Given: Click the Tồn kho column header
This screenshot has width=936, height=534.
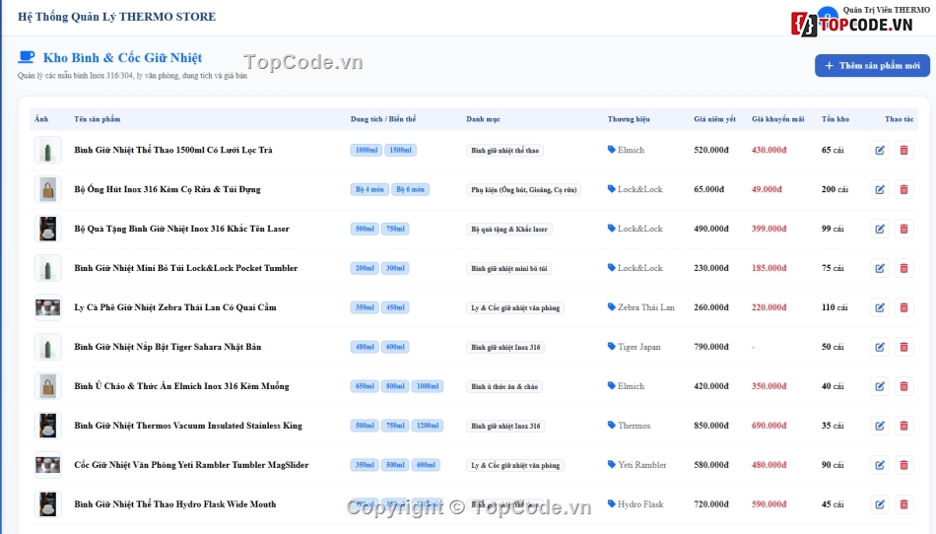Looking at the screenshot, I should (x=836, y=119).
